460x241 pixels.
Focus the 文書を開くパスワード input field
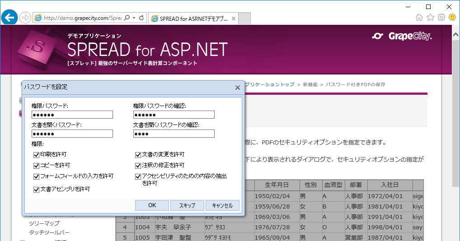click(72, 134)
